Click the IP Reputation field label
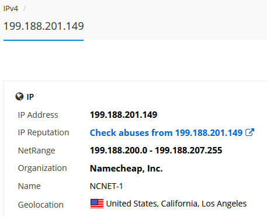267x217 pixels. 43,133
